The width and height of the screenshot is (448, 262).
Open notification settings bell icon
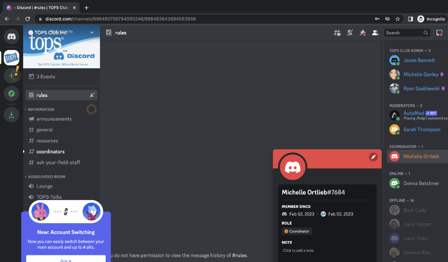pos(350,32)
